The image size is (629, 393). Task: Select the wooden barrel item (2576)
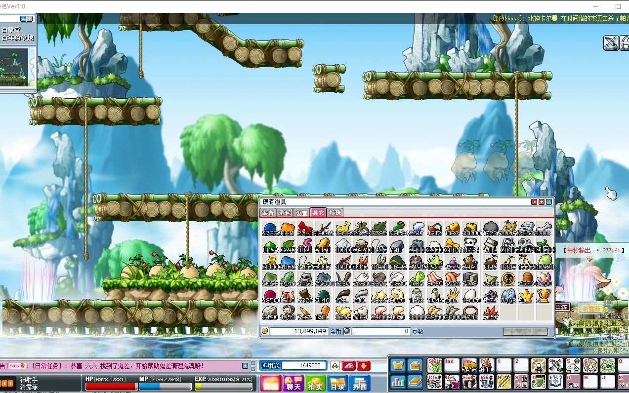pyautogui.click(x=527, y=279)
